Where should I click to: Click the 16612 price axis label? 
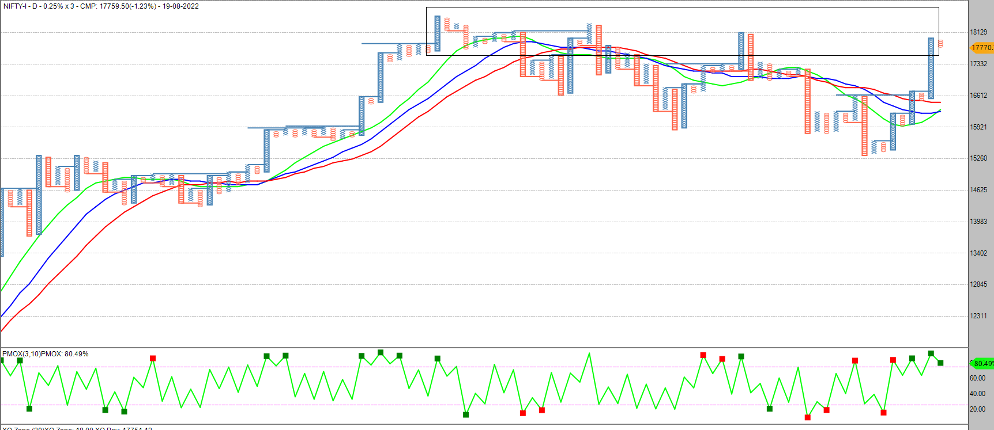(978, 96)
